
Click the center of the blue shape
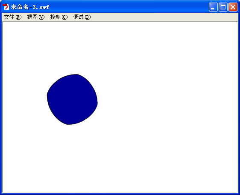[x=72, y=99]
